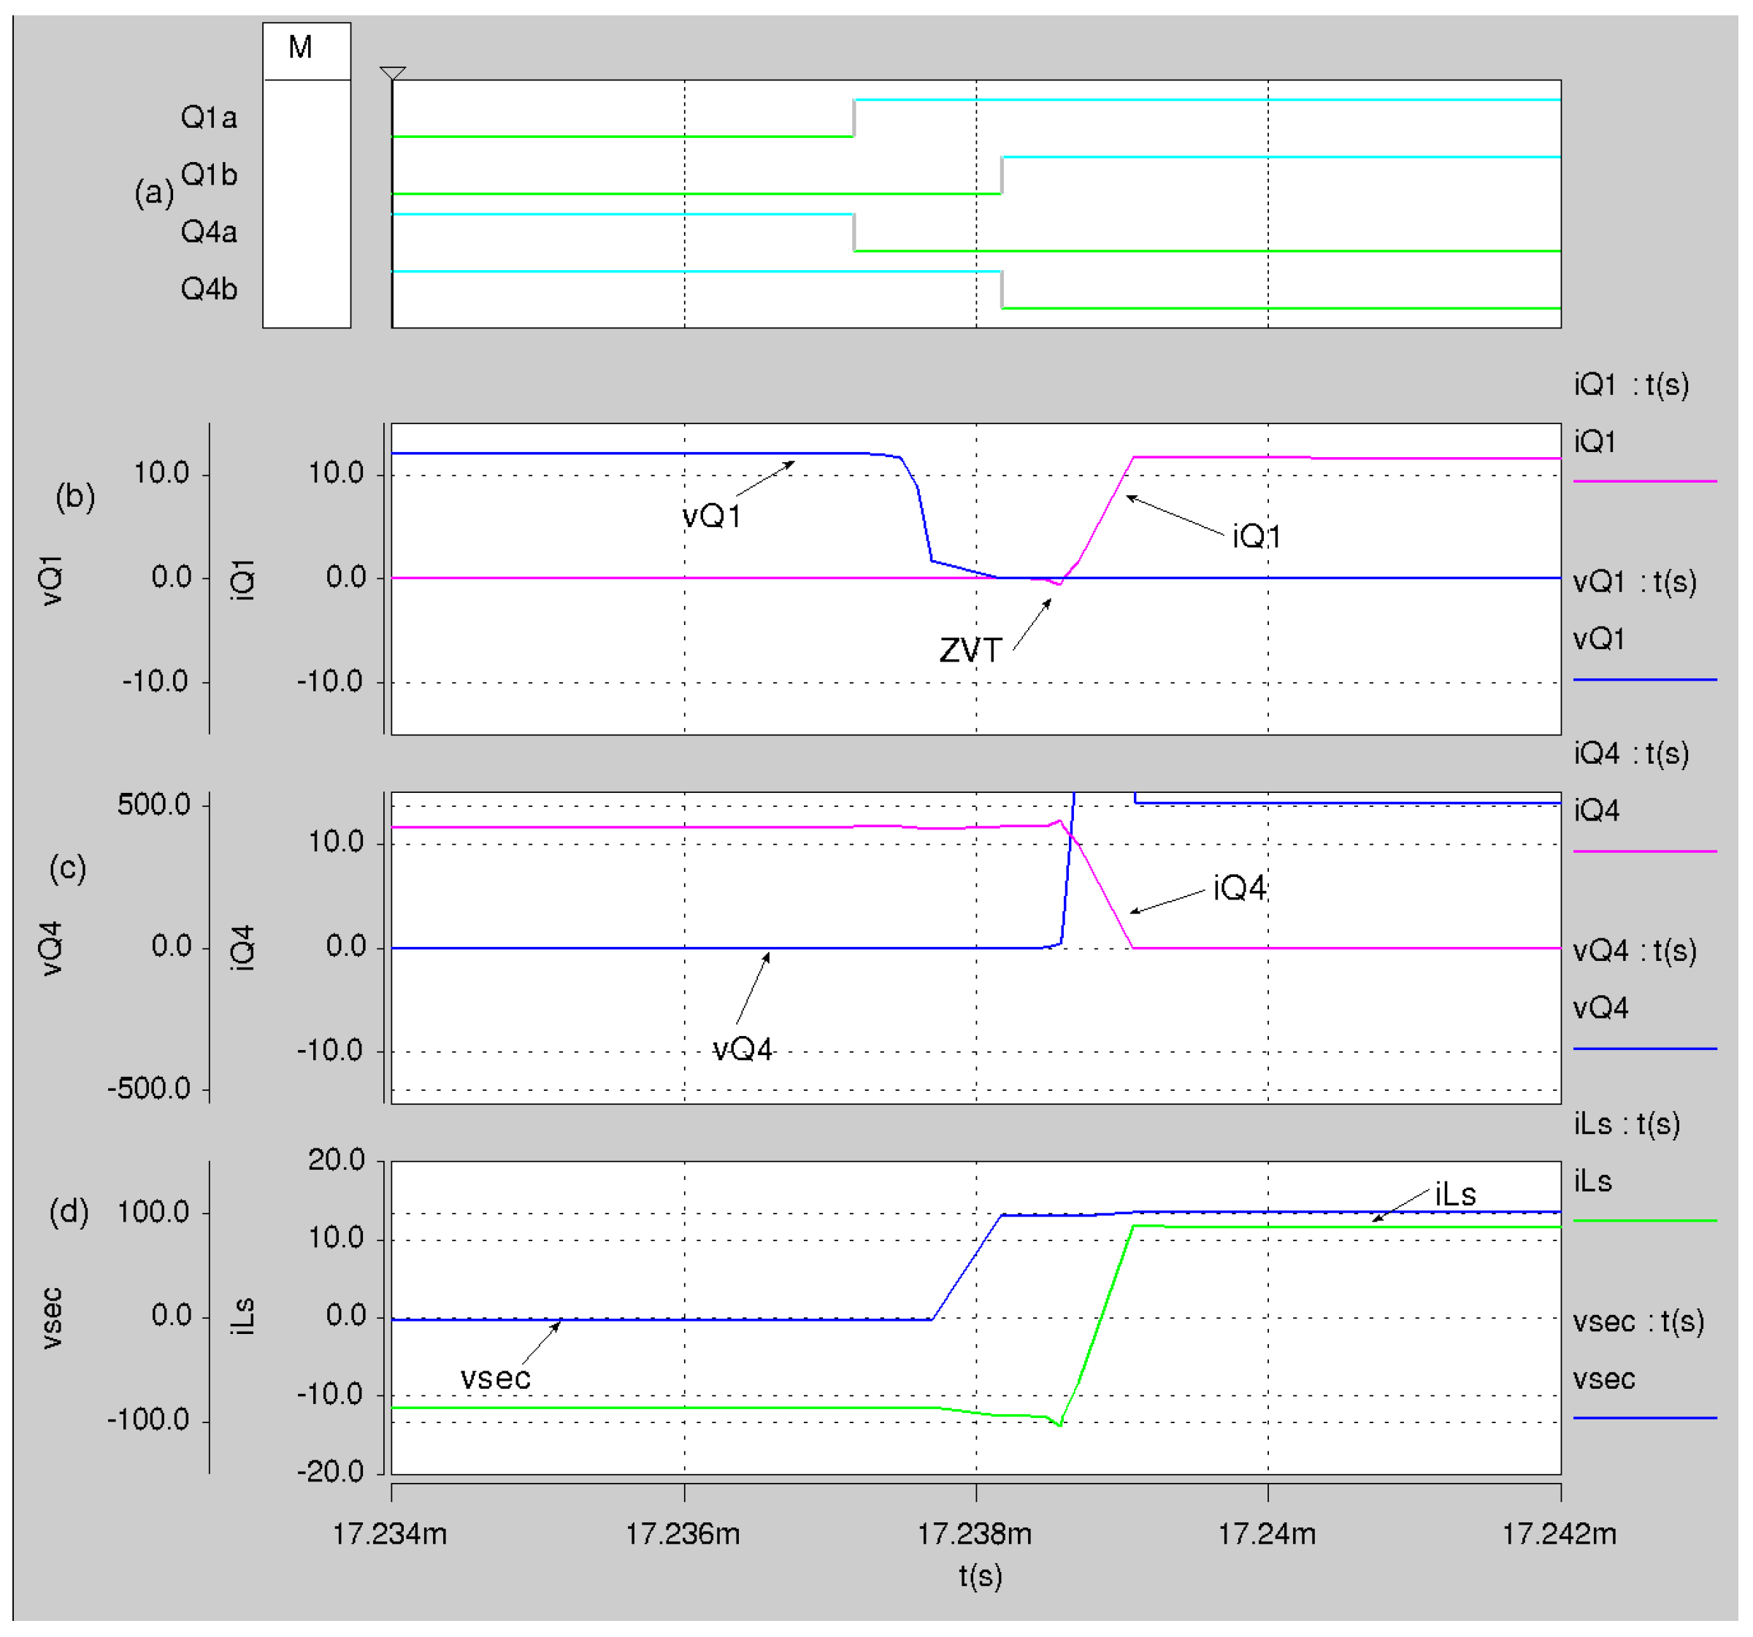Screen dimensions: 1753x1637
Task: Select the iLs vertical axis label
Action: click(242, 1317)
